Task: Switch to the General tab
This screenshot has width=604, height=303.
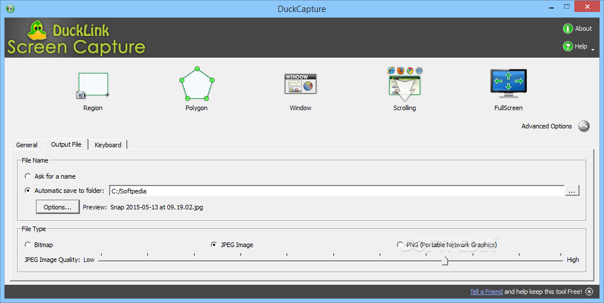Action: (27, 145)
